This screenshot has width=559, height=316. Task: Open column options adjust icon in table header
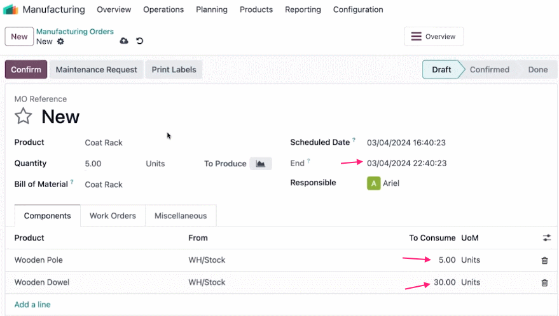pyautogui.click(x=546, y=238)
